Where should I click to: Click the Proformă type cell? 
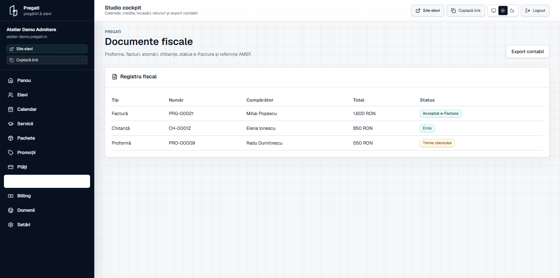tap(121, 143)
